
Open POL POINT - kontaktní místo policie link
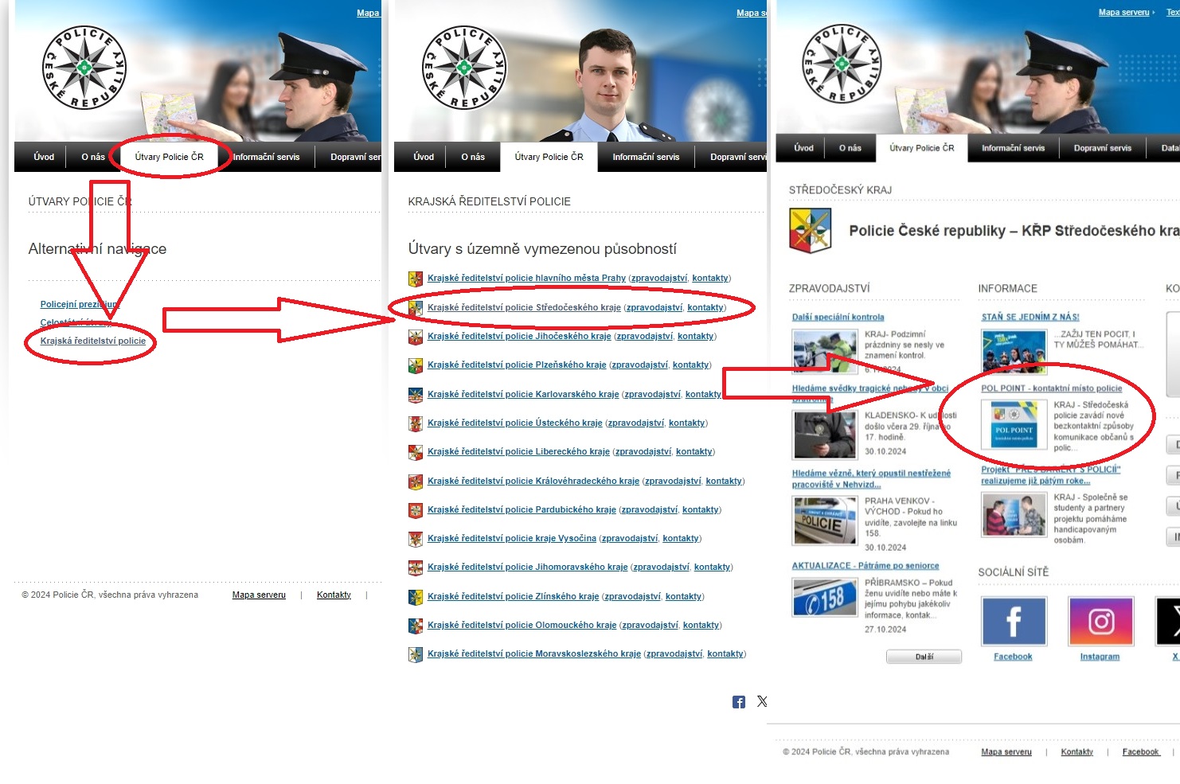(1051, 388)
